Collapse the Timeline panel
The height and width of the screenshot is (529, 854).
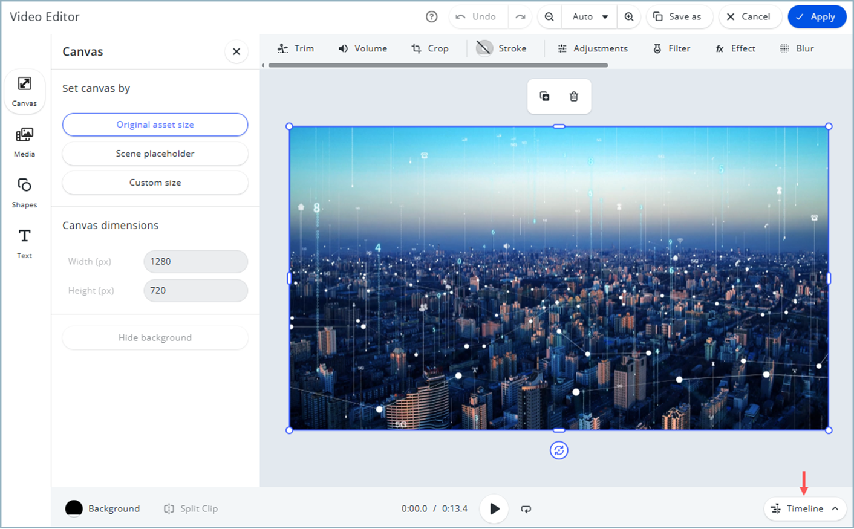pos(805,508)
